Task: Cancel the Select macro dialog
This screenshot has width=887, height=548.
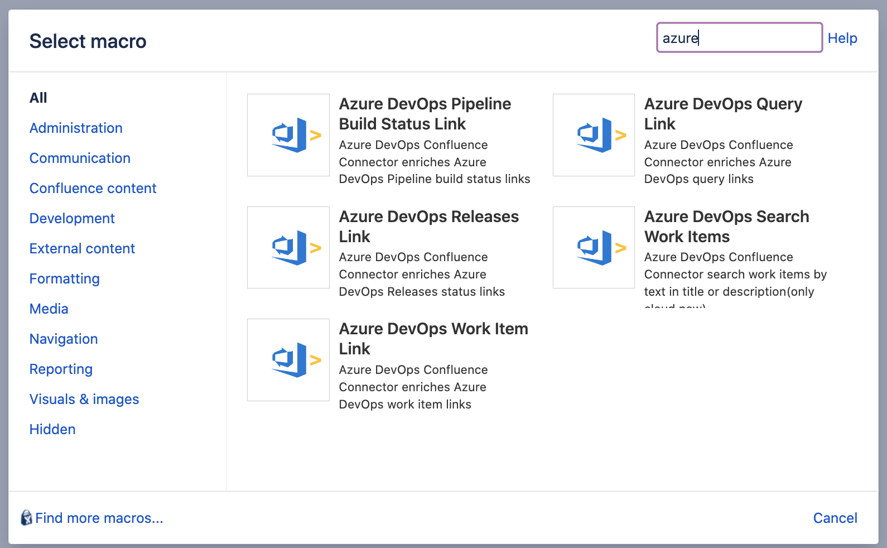Action: [835, 518]
